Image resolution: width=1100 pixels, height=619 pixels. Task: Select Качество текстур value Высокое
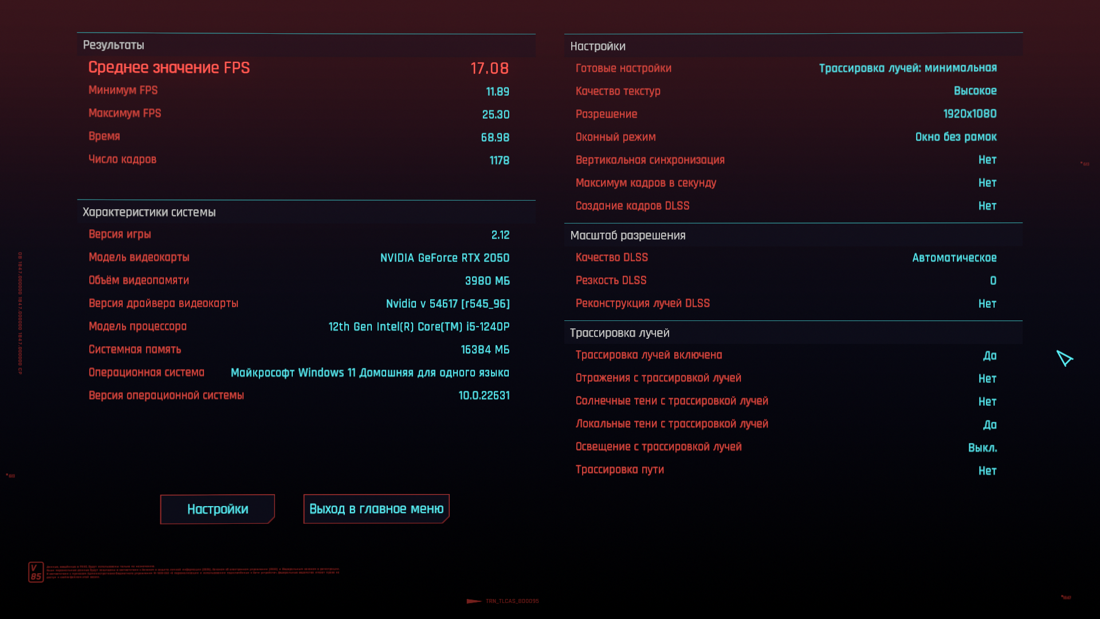click(975, 91)
